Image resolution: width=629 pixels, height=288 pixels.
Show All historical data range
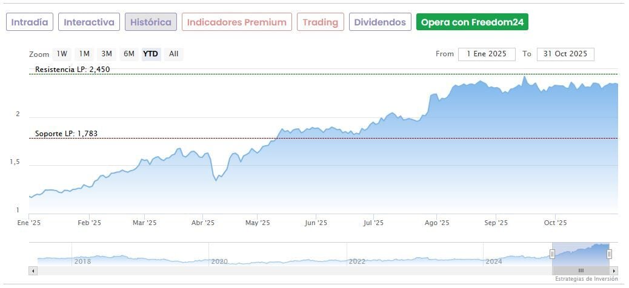tap(174, 54)
